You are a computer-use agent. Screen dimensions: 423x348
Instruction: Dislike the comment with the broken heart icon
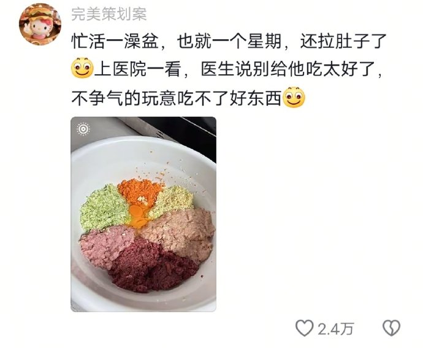(x=392, y=328)
